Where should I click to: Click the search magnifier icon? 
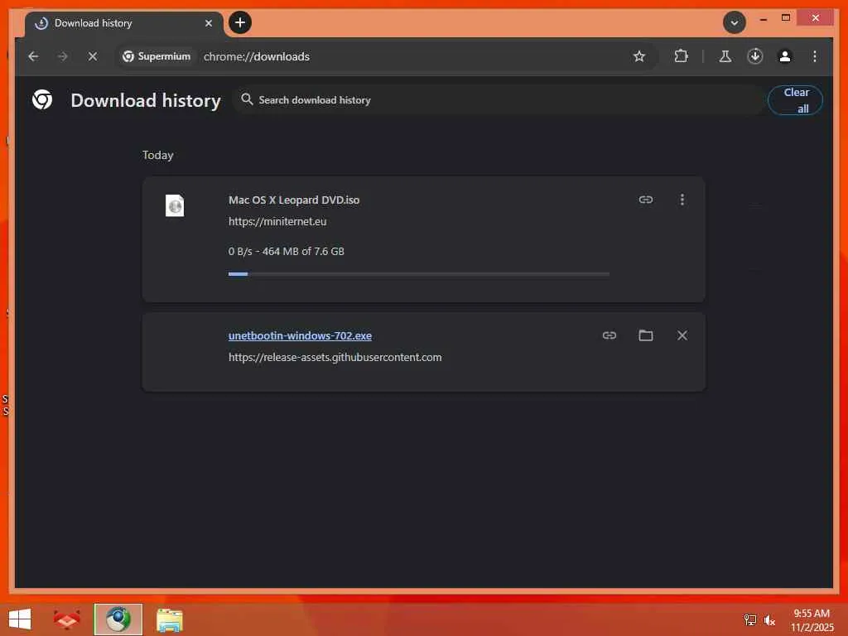point(247,99)
